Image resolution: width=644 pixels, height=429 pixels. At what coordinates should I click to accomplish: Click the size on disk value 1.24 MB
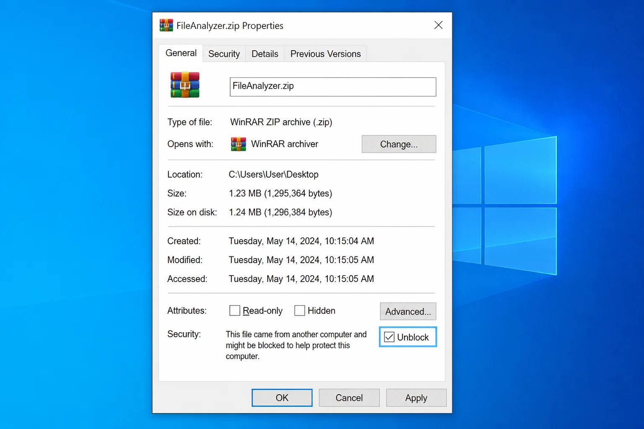[x=280, y=212]
